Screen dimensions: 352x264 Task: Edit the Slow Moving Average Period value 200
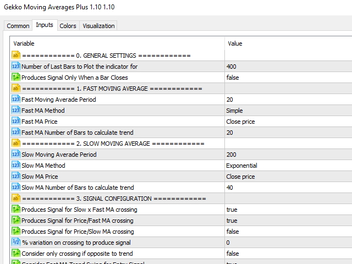(x=231, y=155)
